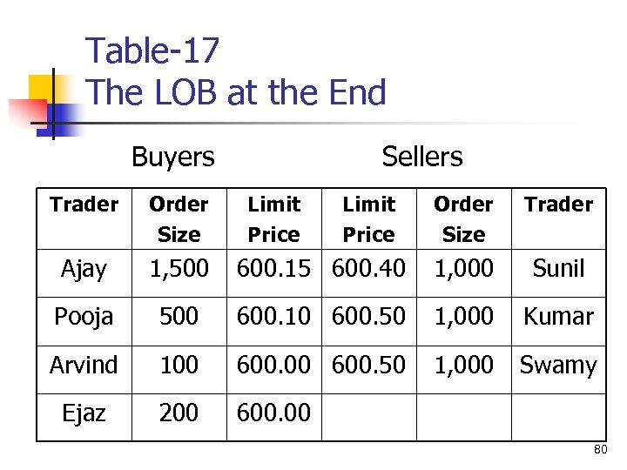Click 'The LOB at the End' subtitle
This screenshot has width=627, height=470.
tap(236, 92)
